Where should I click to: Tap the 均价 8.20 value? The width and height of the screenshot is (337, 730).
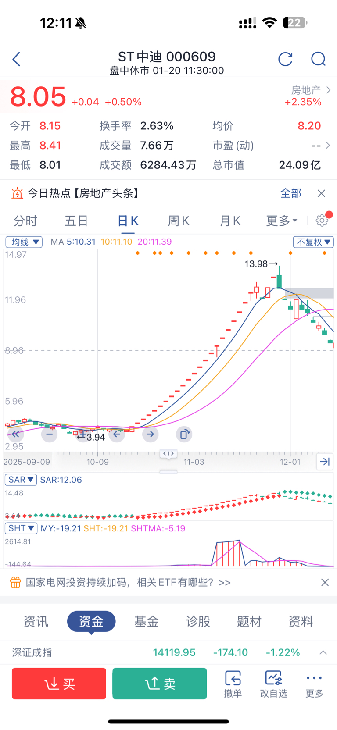pyautogui.click(x=309, y=126)
